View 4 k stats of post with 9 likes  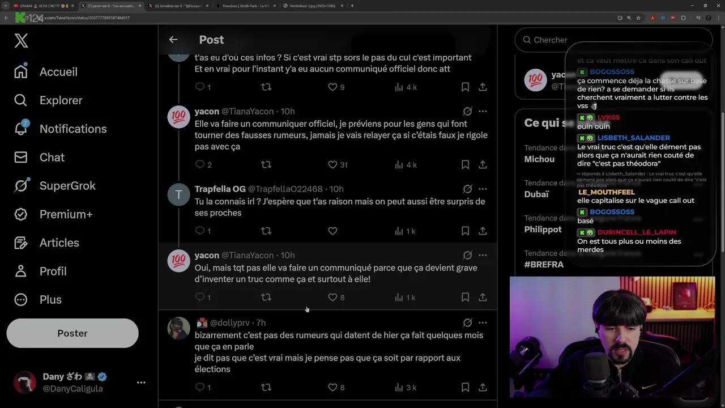coord(406,87)
